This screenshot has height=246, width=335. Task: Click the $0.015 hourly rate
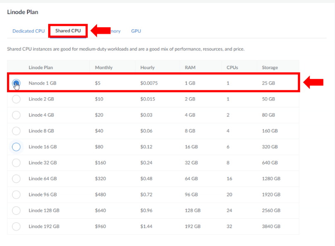coord(148,99)
